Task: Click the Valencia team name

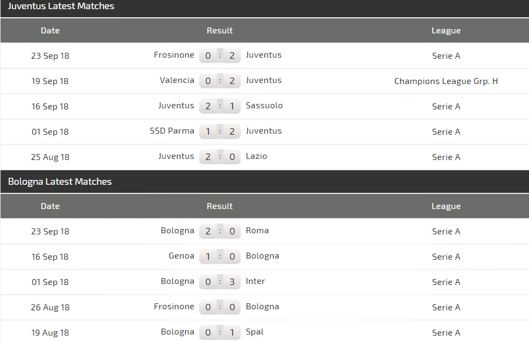Action: coord(177,80)
